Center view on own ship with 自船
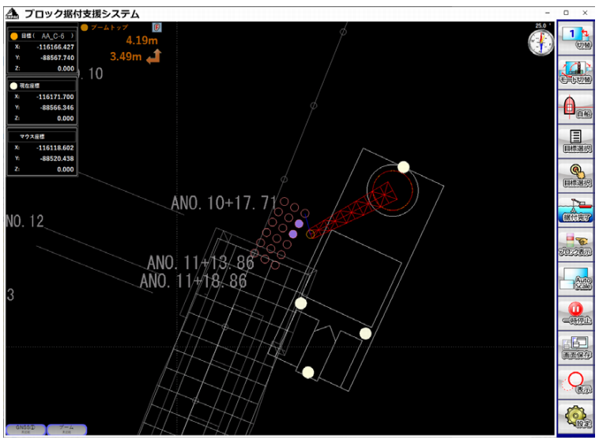Viewport: 599px width, 440px height. coord(576,107)
